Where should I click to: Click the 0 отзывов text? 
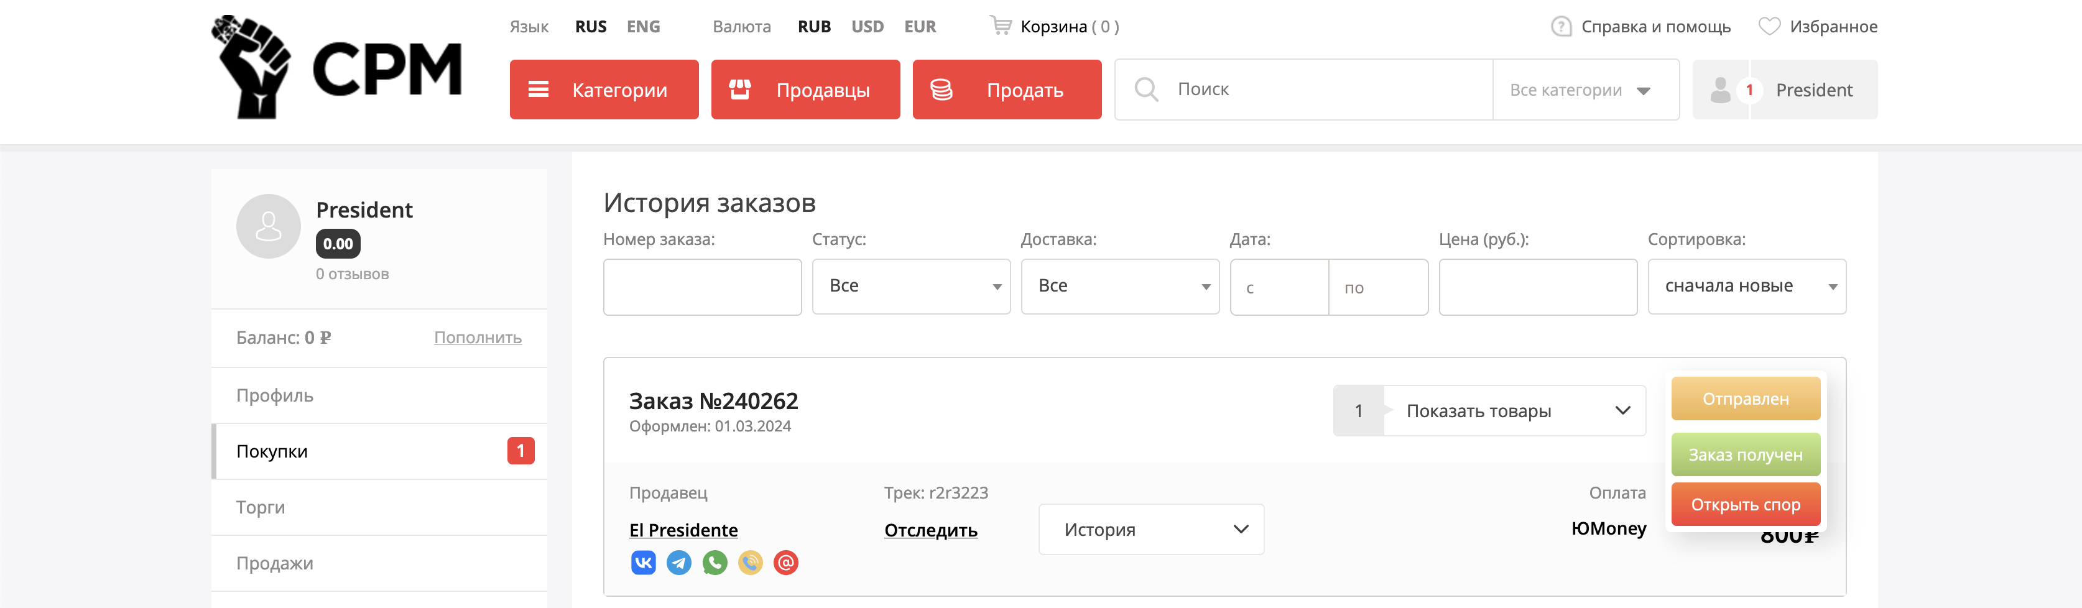(x=353, y=274)
